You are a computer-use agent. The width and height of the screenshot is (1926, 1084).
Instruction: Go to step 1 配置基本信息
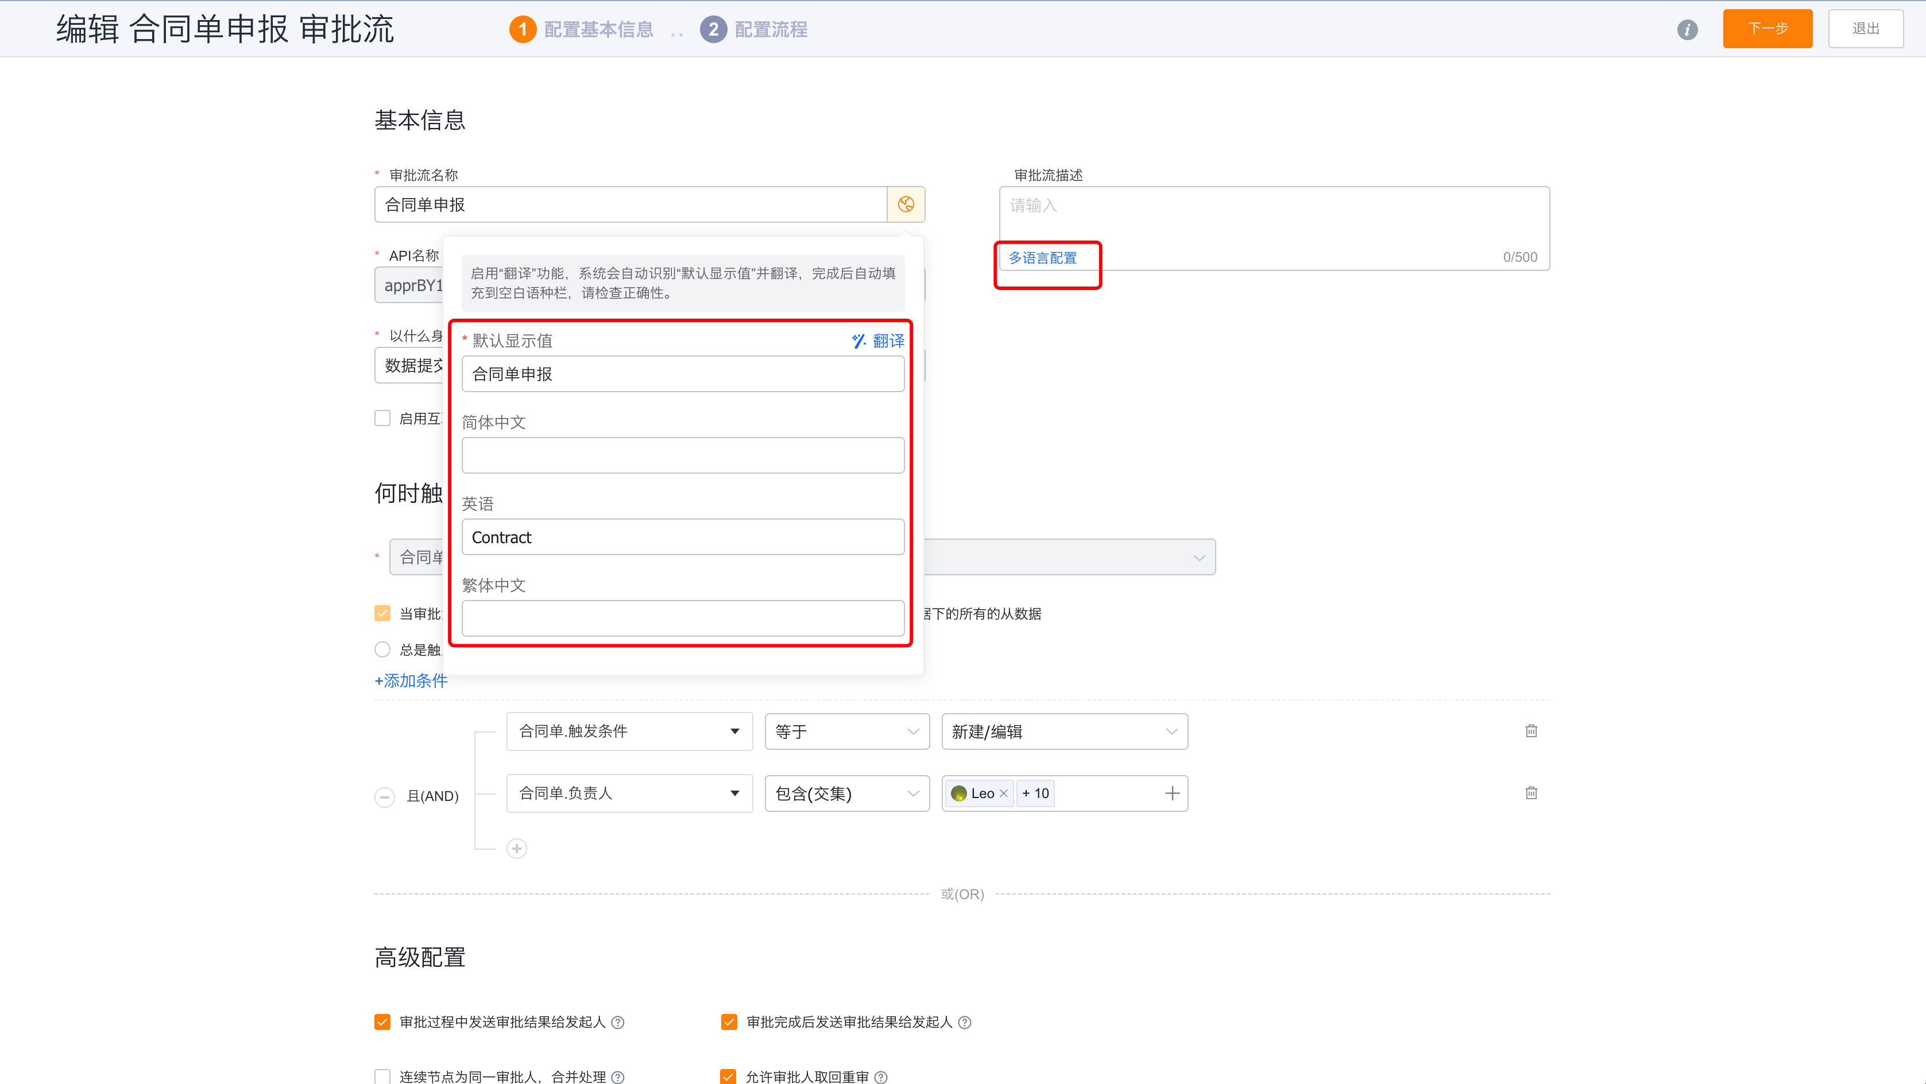(x=581, y=29)
